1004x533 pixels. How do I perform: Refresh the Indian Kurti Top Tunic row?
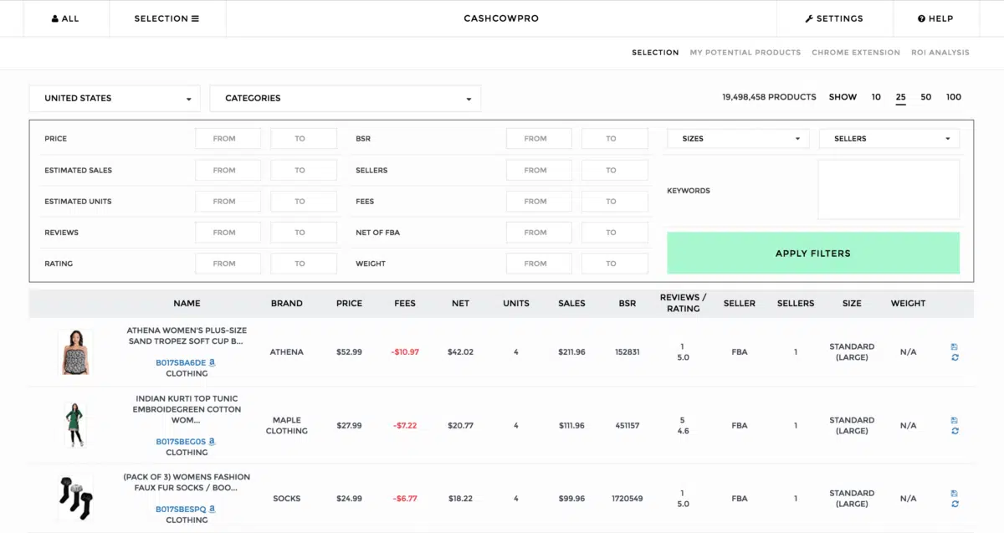955,431
